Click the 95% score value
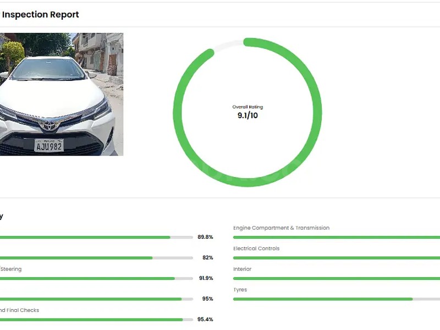440x330 pixels. (208, 299)
